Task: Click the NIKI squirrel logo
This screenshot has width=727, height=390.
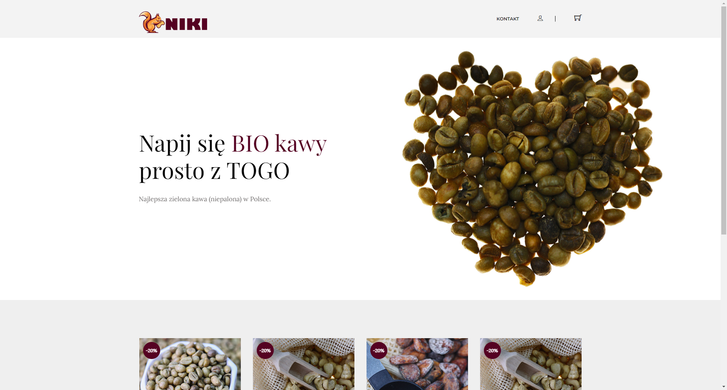Action: tap(173, 22)
